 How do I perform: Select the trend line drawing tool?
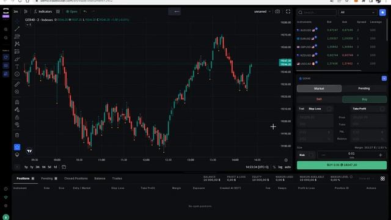tap(17, 29)
